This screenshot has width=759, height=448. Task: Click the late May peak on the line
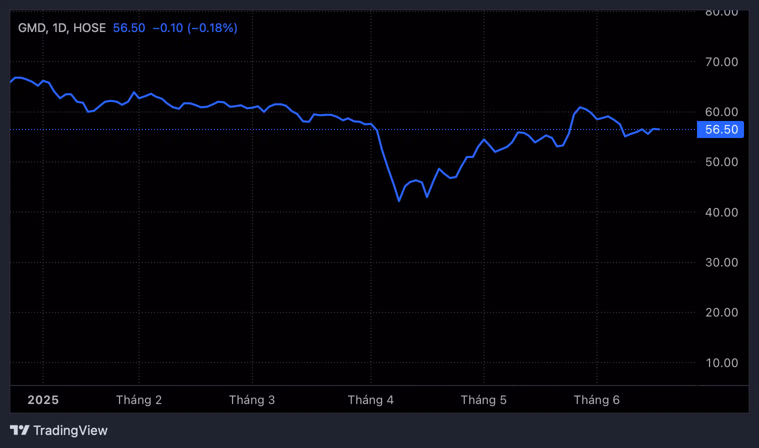(580, 107)
